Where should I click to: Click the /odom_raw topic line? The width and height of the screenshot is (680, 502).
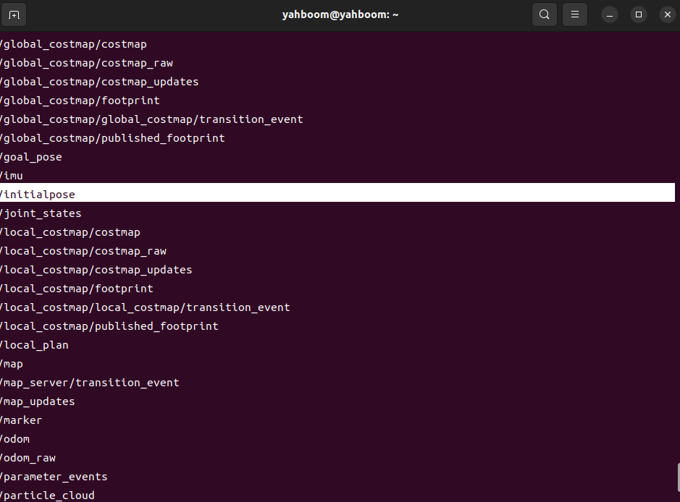tap(28, 458)
